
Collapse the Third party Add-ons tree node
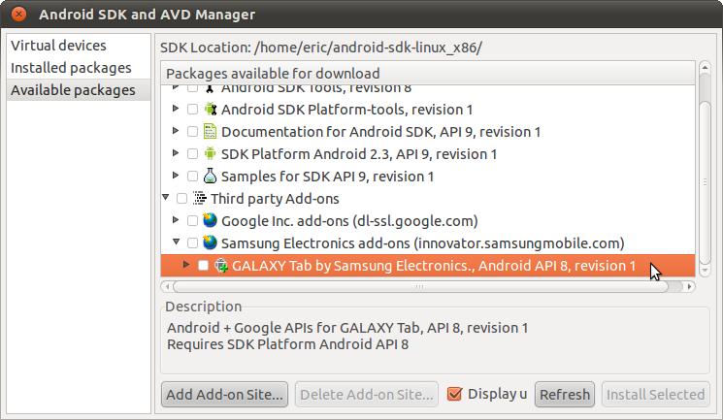coord(165,198)
